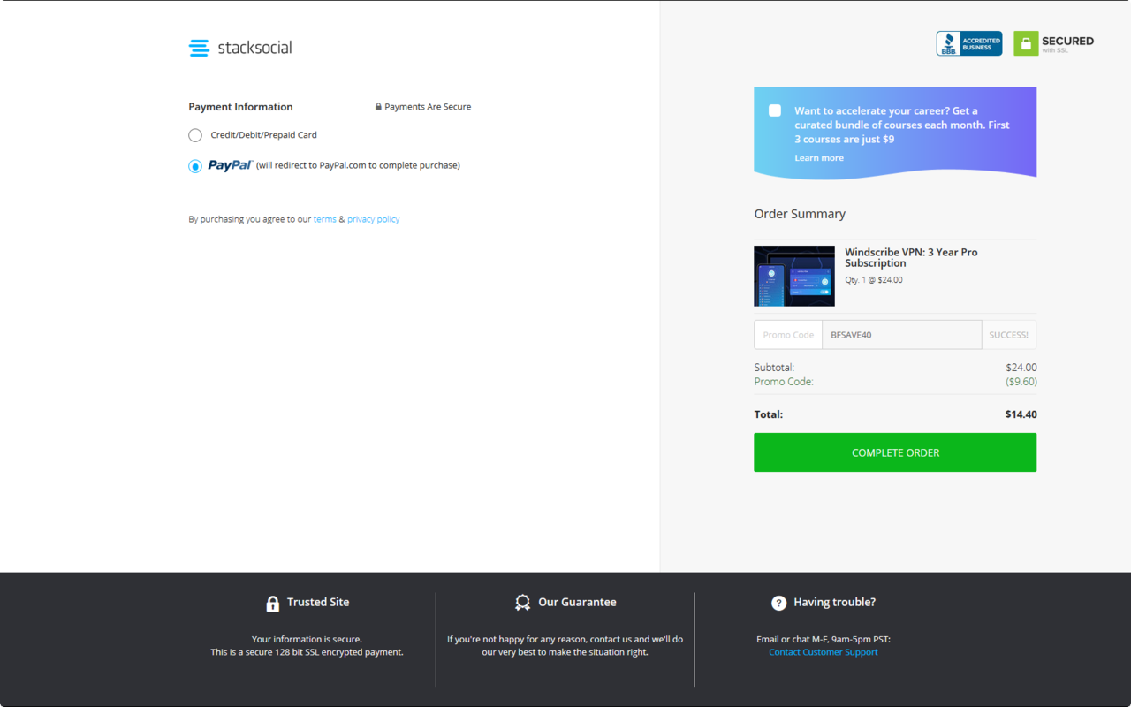Tick the course bundle offer checkbox
Screen dimensions: 1131x707
pyautogui.click(x=775, y=110)
